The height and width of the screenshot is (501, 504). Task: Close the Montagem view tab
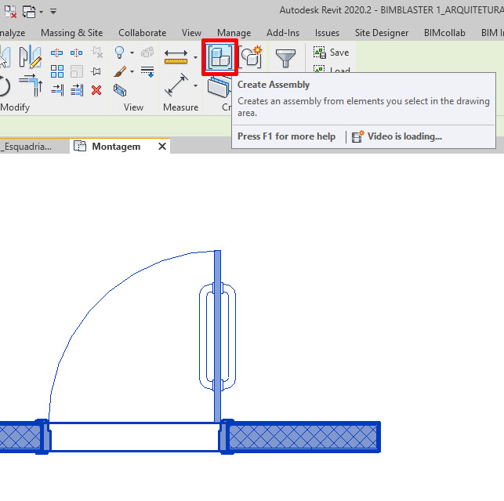[x=162, y=147]
